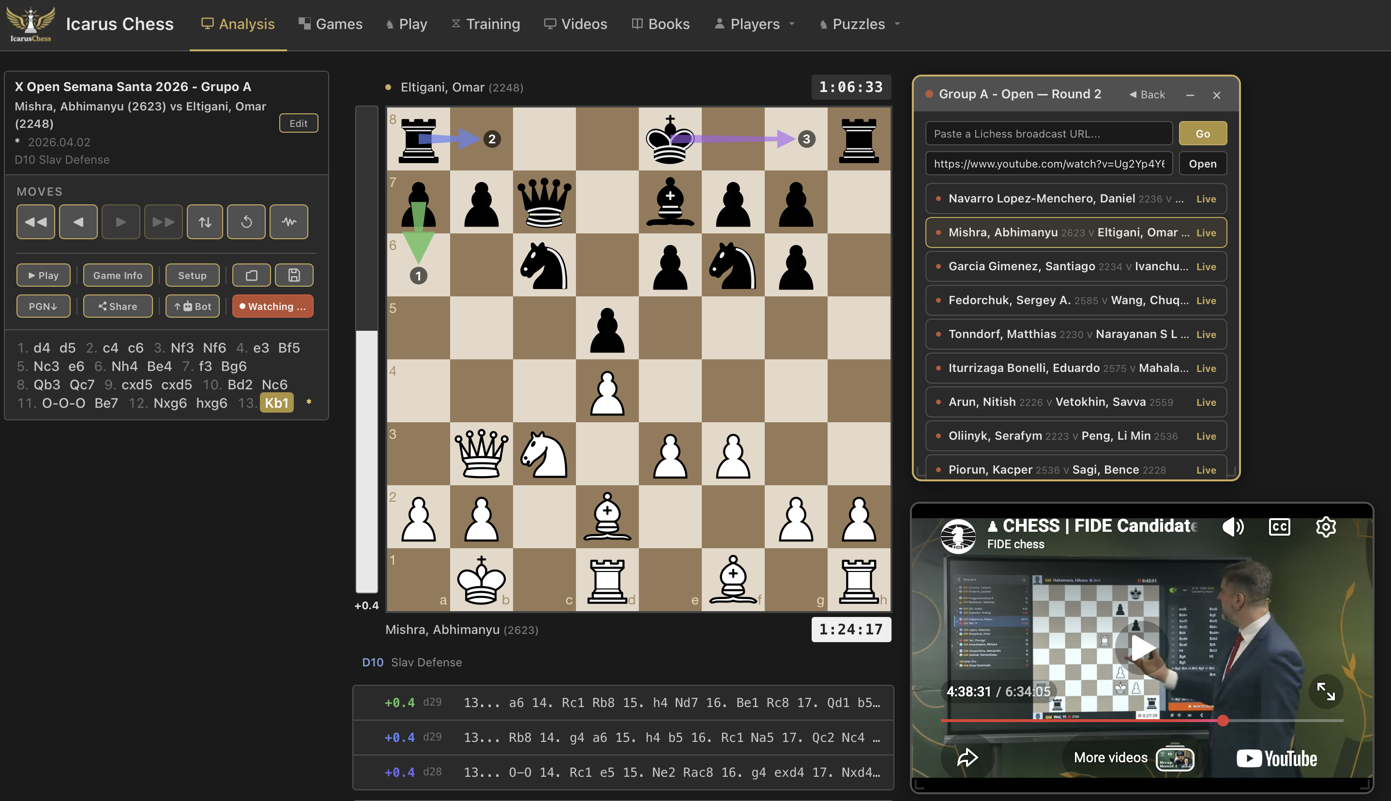
Task: Open YouTube player settings gear
Action: (x=1326, y=526)
